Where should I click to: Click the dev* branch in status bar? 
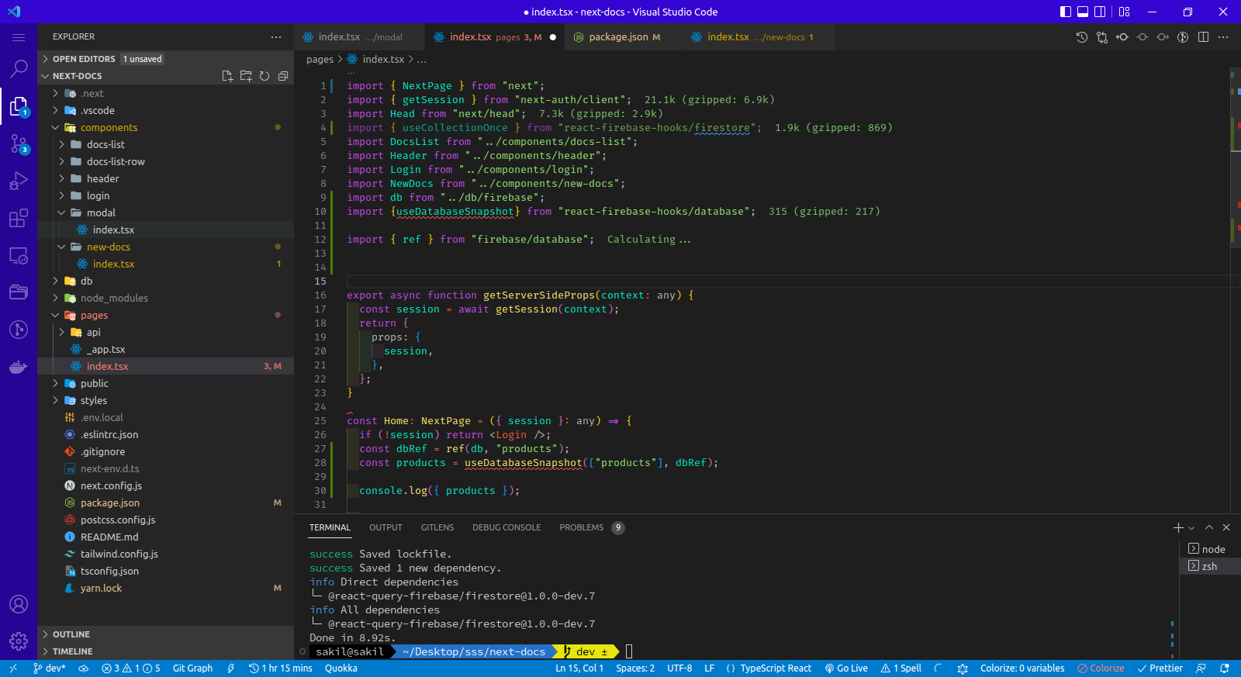[x=50, y=668]
